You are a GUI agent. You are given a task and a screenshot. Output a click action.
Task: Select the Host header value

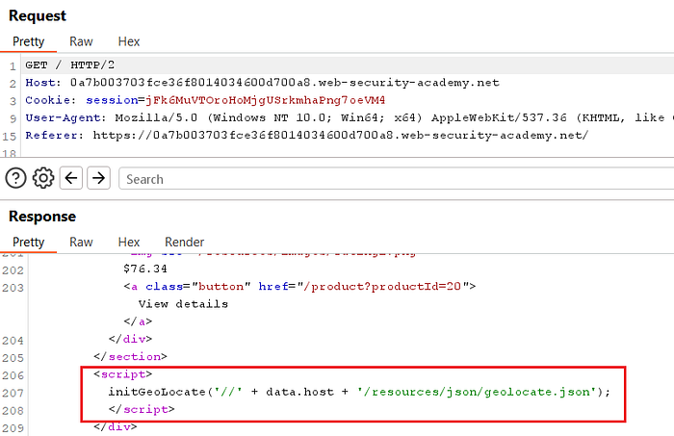pos(285,83)
